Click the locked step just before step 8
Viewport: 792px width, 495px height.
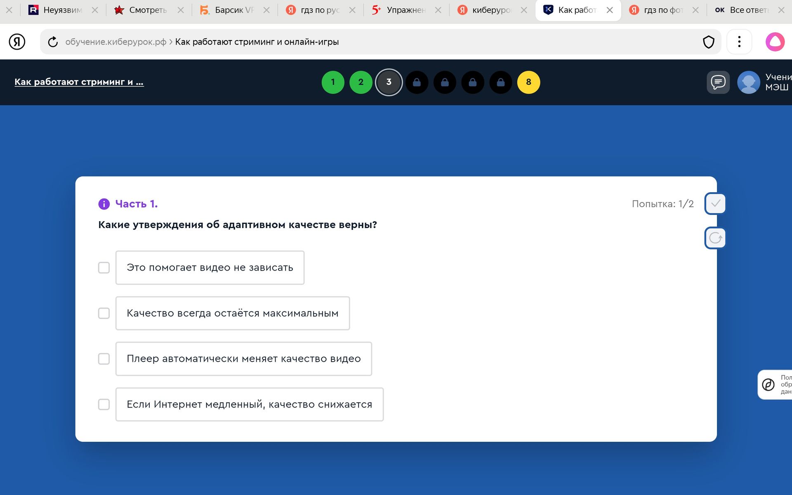coord(500,82)
